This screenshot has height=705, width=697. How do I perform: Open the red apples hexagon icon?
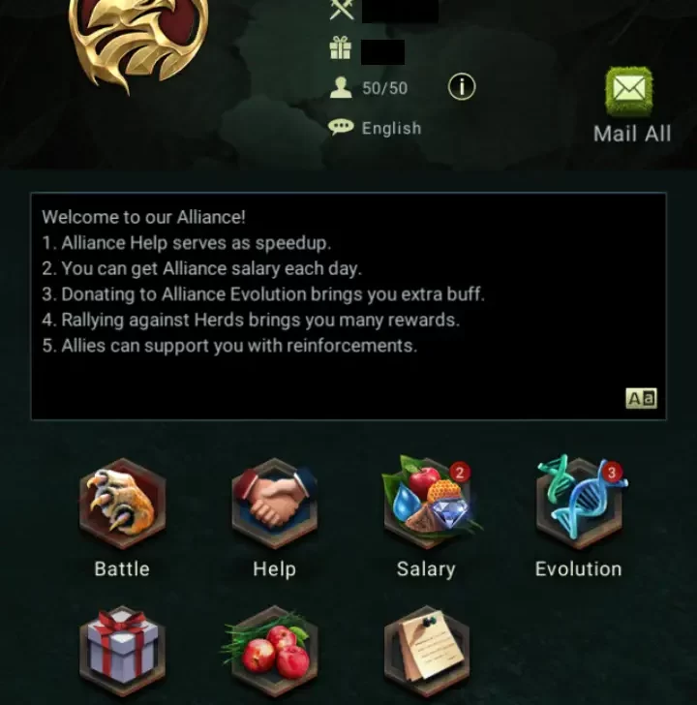(x=272, y=651)
